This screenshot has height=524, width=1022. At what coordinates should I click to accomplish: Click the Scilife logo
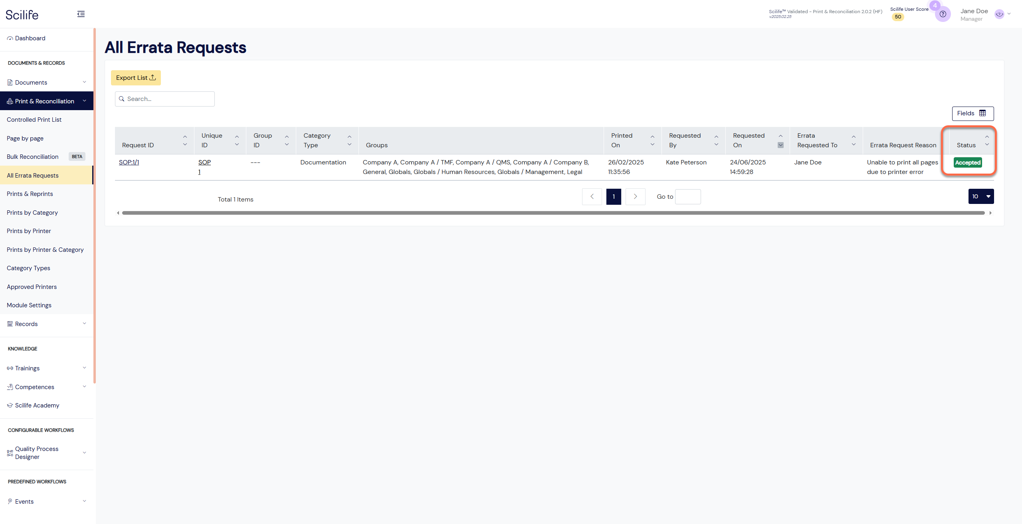tap(22, 15)
